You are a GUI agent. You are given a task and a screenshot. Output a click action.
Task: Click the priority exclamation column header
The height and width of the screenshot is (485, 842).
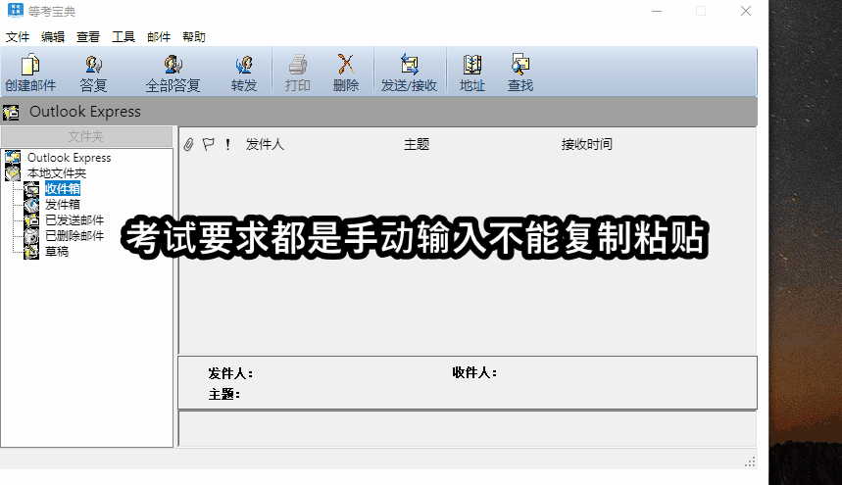227,144
